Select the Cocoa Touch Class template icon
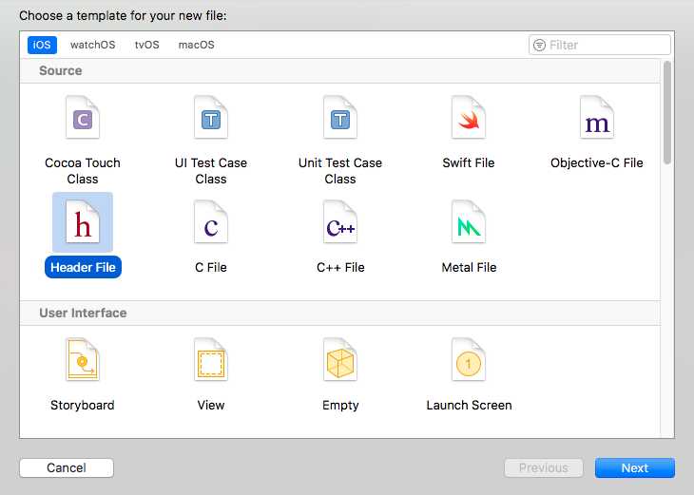Image resolution: width=694 pixels, height=495 pixels. click(x=83, y=118)
